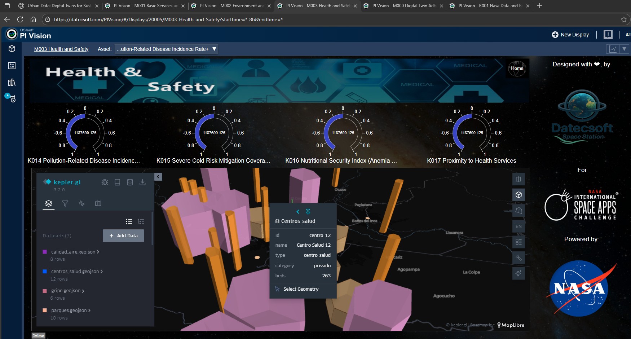The height and width of the screenshot is (339, 631).
Task: Toggle split map dual view
Action: 519,179
